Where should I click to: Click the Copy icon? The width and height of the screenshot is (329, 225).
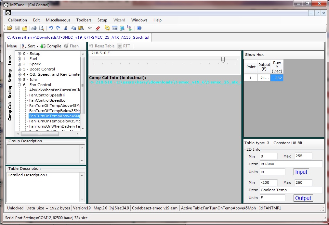pyautogui.click(x=73, y=28)
